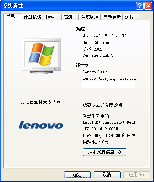Switch to the 自动更新 tab
This screenshot has height=182, width=154.
click(x=112, y=17)
